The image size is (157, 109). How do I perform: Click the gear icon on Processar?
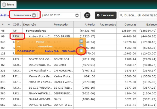click(x=98, y=15)
